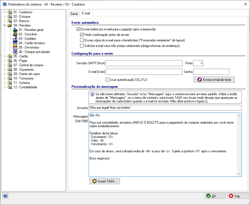This screenshot has width=250, height=205.
Task: Enable Usar autenticação SSL/TLS
Action: [x=108, y=79]
